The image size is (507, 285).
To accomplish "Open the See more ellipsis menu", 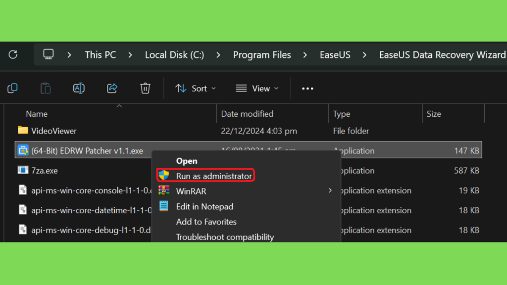I will 307,89.
